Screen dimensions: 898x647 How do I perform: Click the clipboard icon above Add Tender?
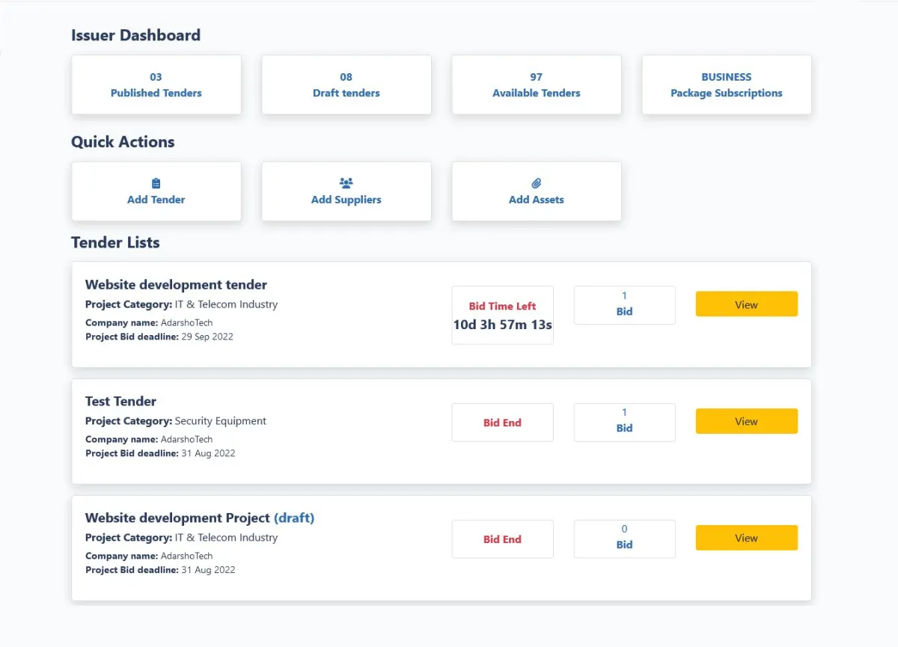tap(156, 183)
